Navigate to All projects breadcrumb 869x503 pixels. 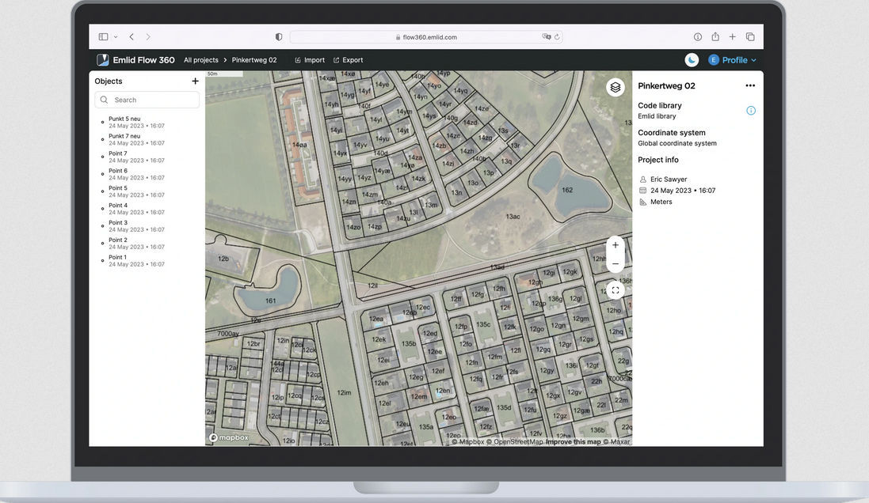pyautogui.click(x=200, y=59)
